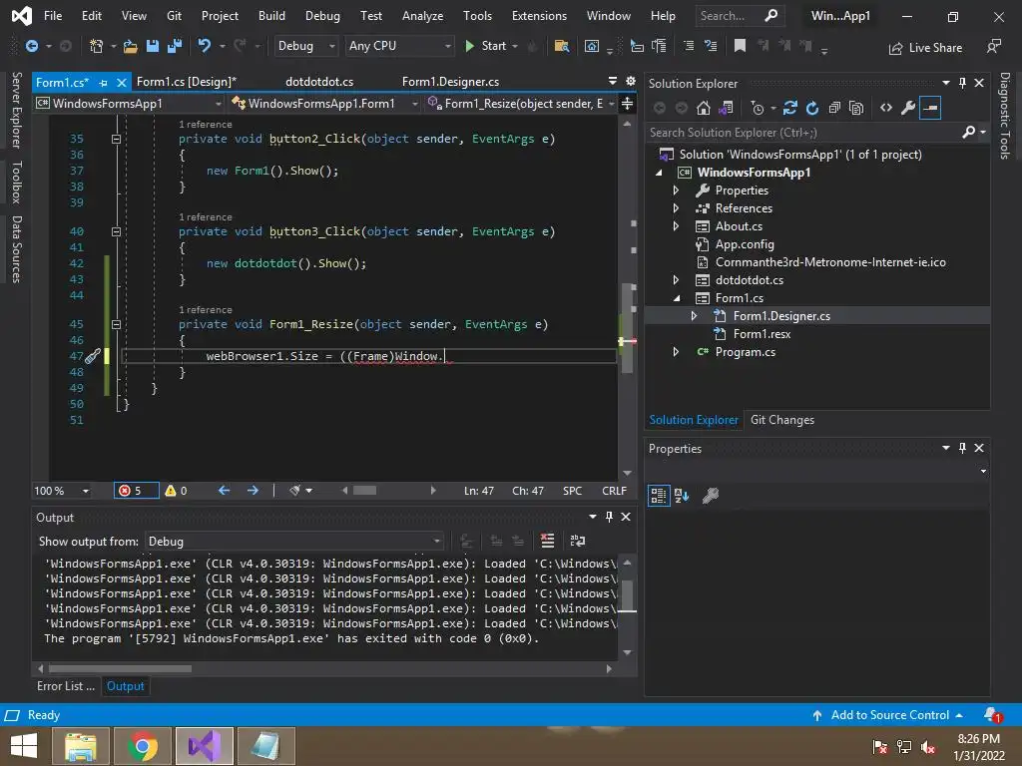
Task: Click the Open File folder icon
Action: (131, 46)
